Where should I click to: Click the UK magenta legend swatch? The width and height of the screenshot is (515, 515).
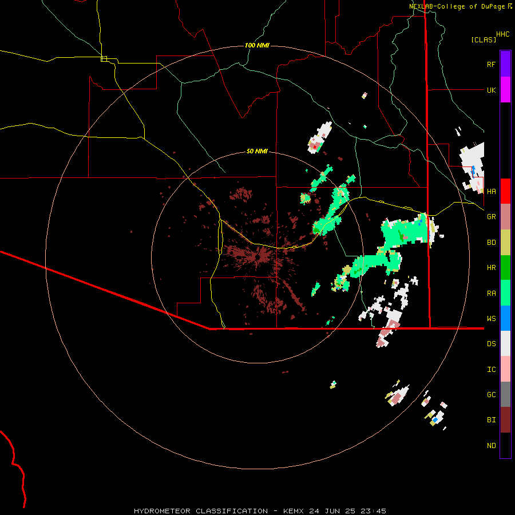pyautogui.click(x=505, y=90)
